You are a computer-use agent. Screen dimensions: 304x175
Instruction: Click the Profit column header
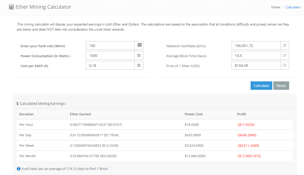[x=242, y=114]
